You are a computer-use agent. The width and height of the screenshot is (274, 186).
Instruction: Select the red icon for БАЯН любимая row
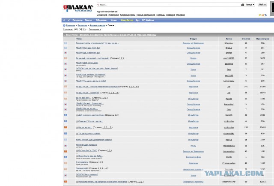click(x=66, y=53)
